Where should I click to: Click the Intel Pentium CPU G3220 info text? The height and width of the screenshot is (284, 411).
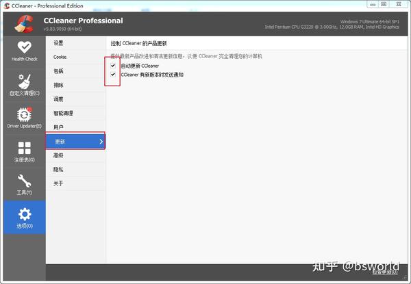(332, 27)
